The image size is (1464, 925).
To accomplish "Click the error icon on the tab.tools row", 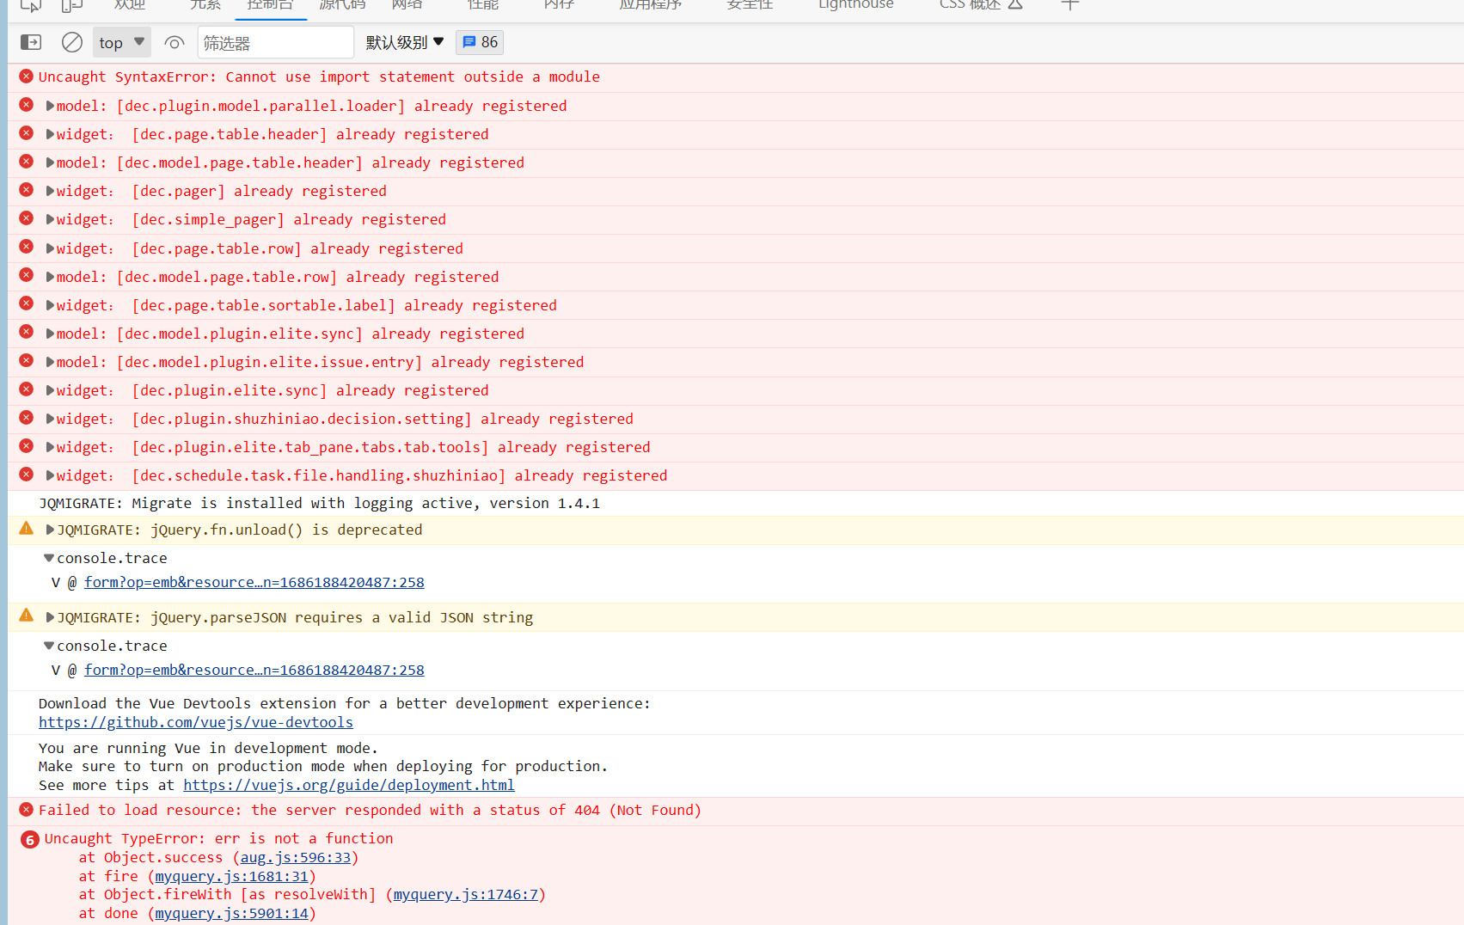I will pos(27,446).
